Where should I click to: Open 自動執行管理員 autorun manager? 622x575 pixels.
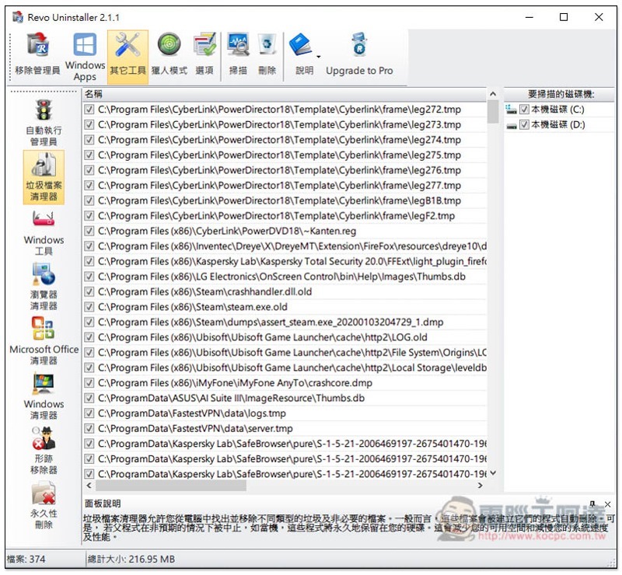(44, 123)
